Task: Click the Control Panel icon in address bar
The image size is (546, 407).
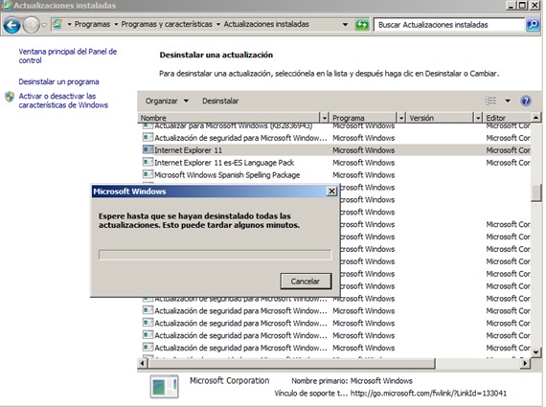Action: (57, 24)
